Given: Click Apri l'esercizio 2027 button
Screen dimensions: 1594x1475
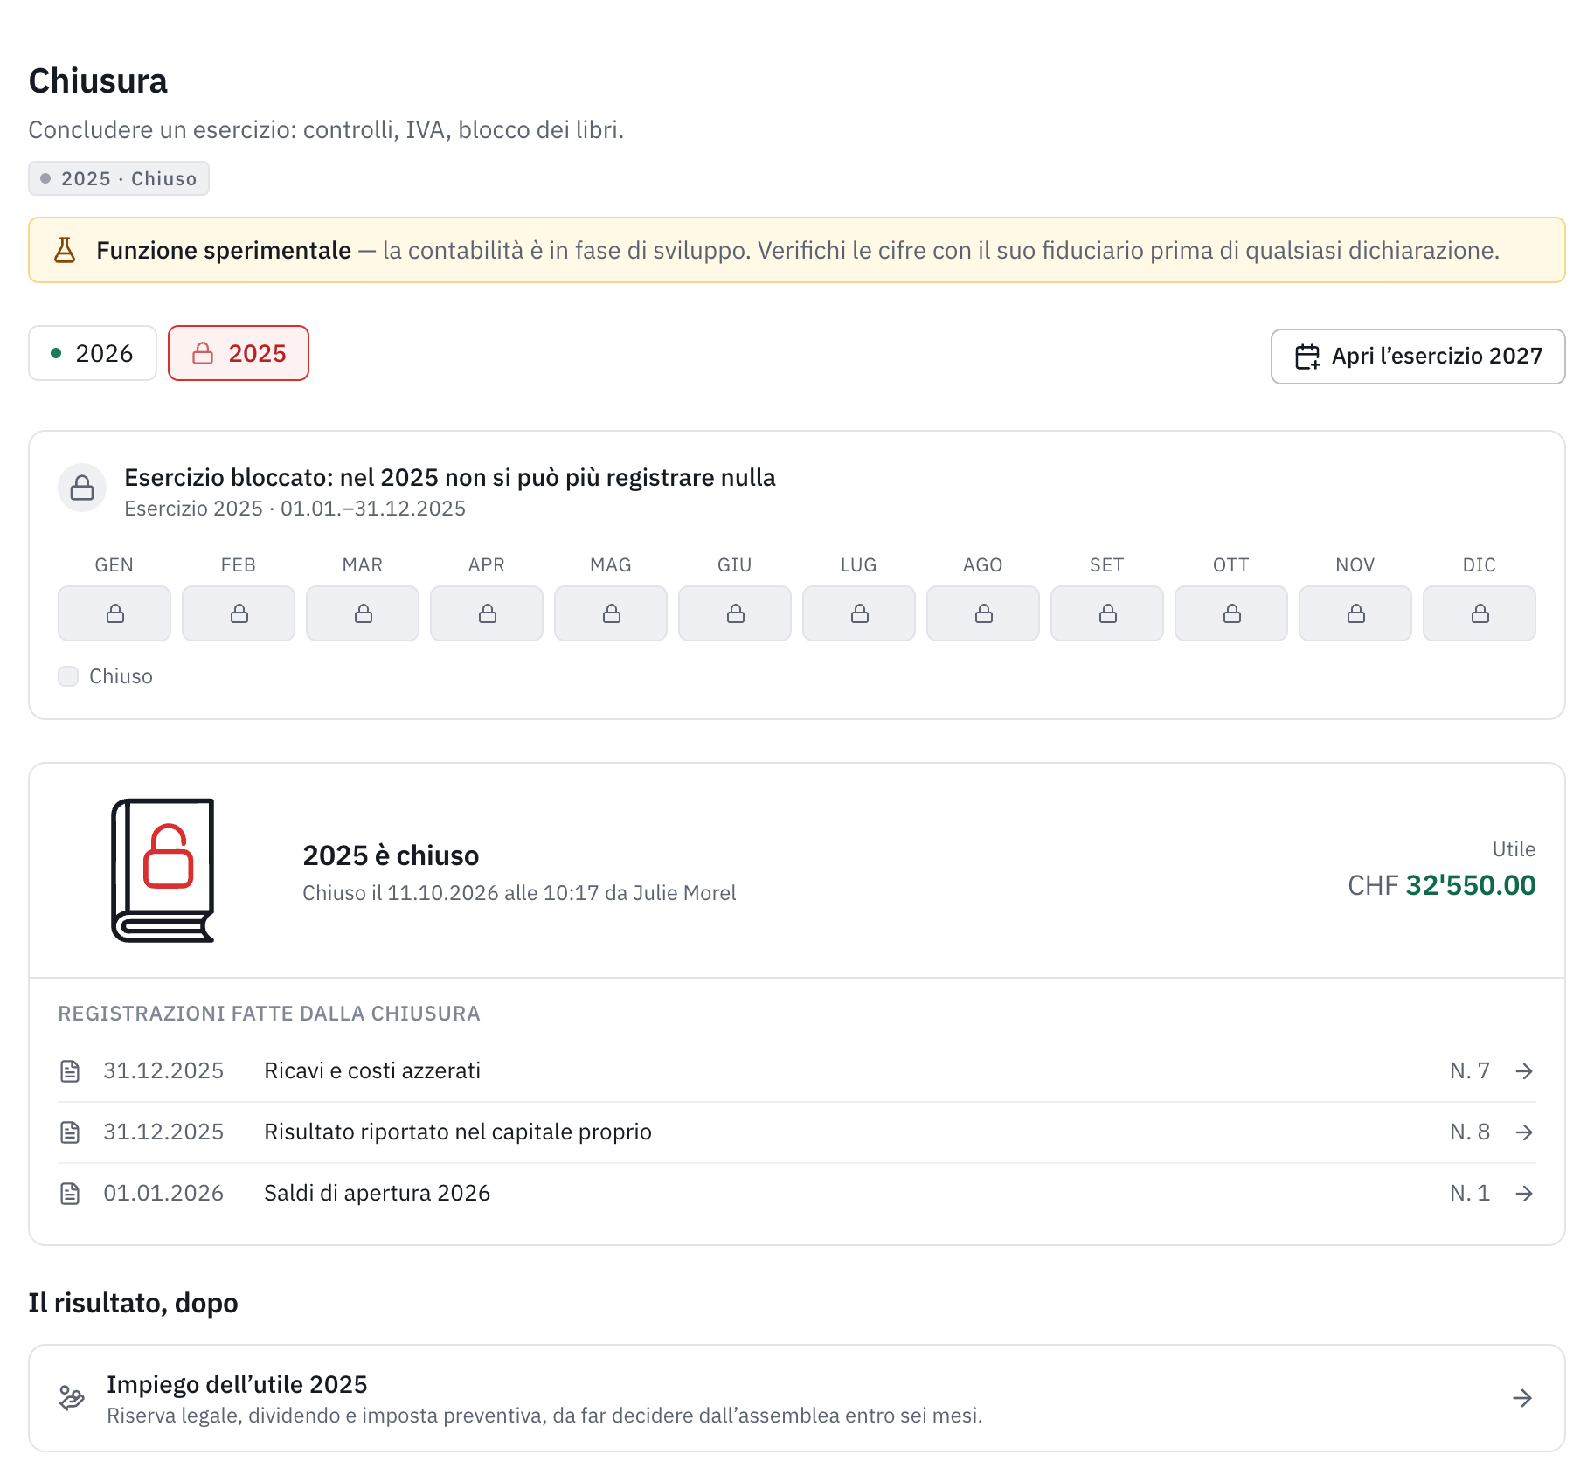Looking at the screenshot, I should click(1417, 357).
